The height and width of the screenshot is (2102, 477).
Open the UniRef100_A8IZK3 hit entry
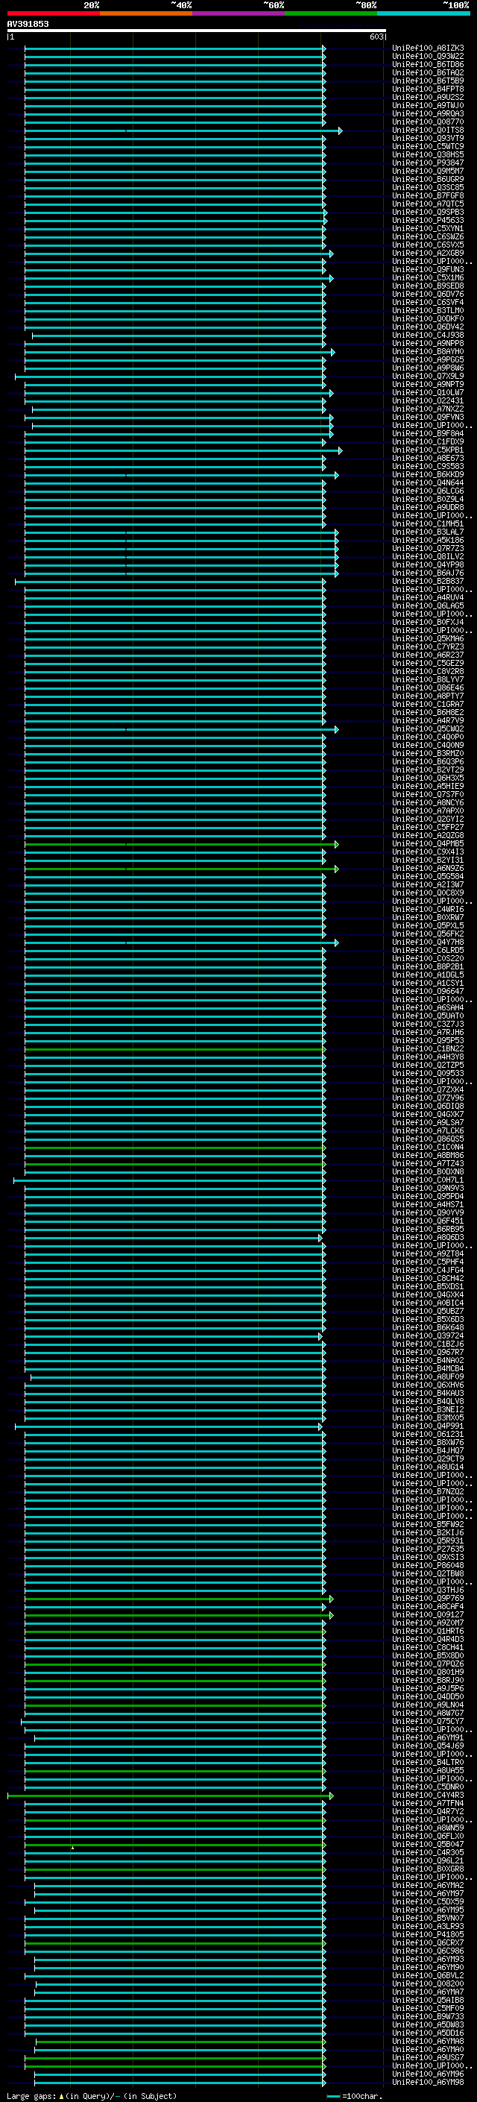[427, 48]
